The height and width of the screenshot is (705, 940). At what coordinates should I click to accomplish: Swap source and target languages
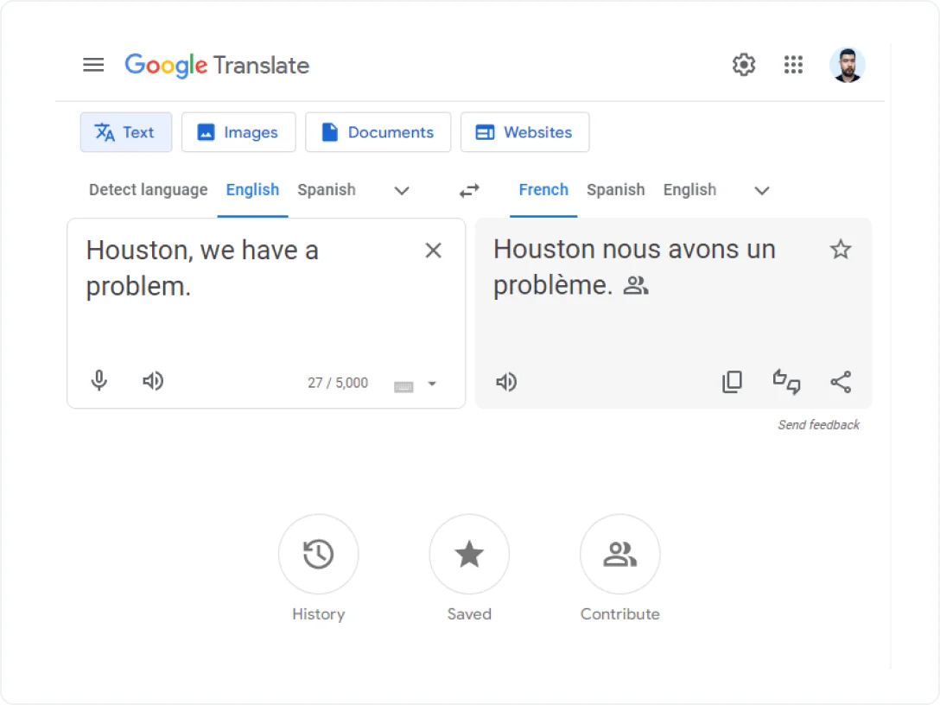(469, 190)
